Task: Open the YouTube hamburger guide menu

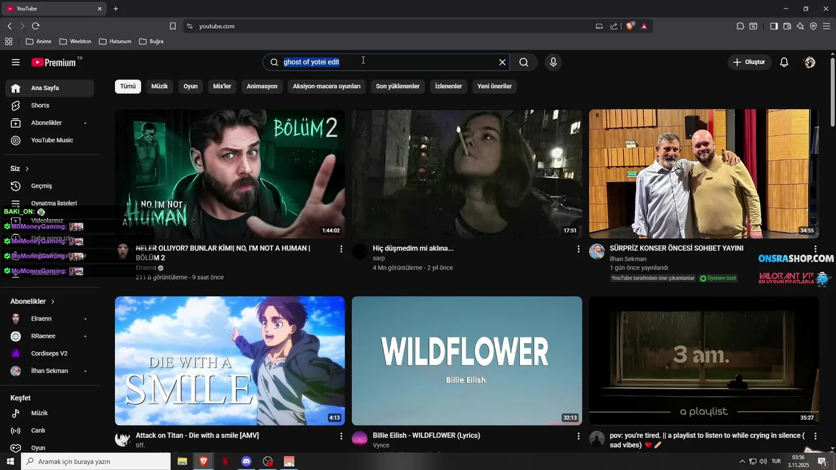Action: (16, 62)
